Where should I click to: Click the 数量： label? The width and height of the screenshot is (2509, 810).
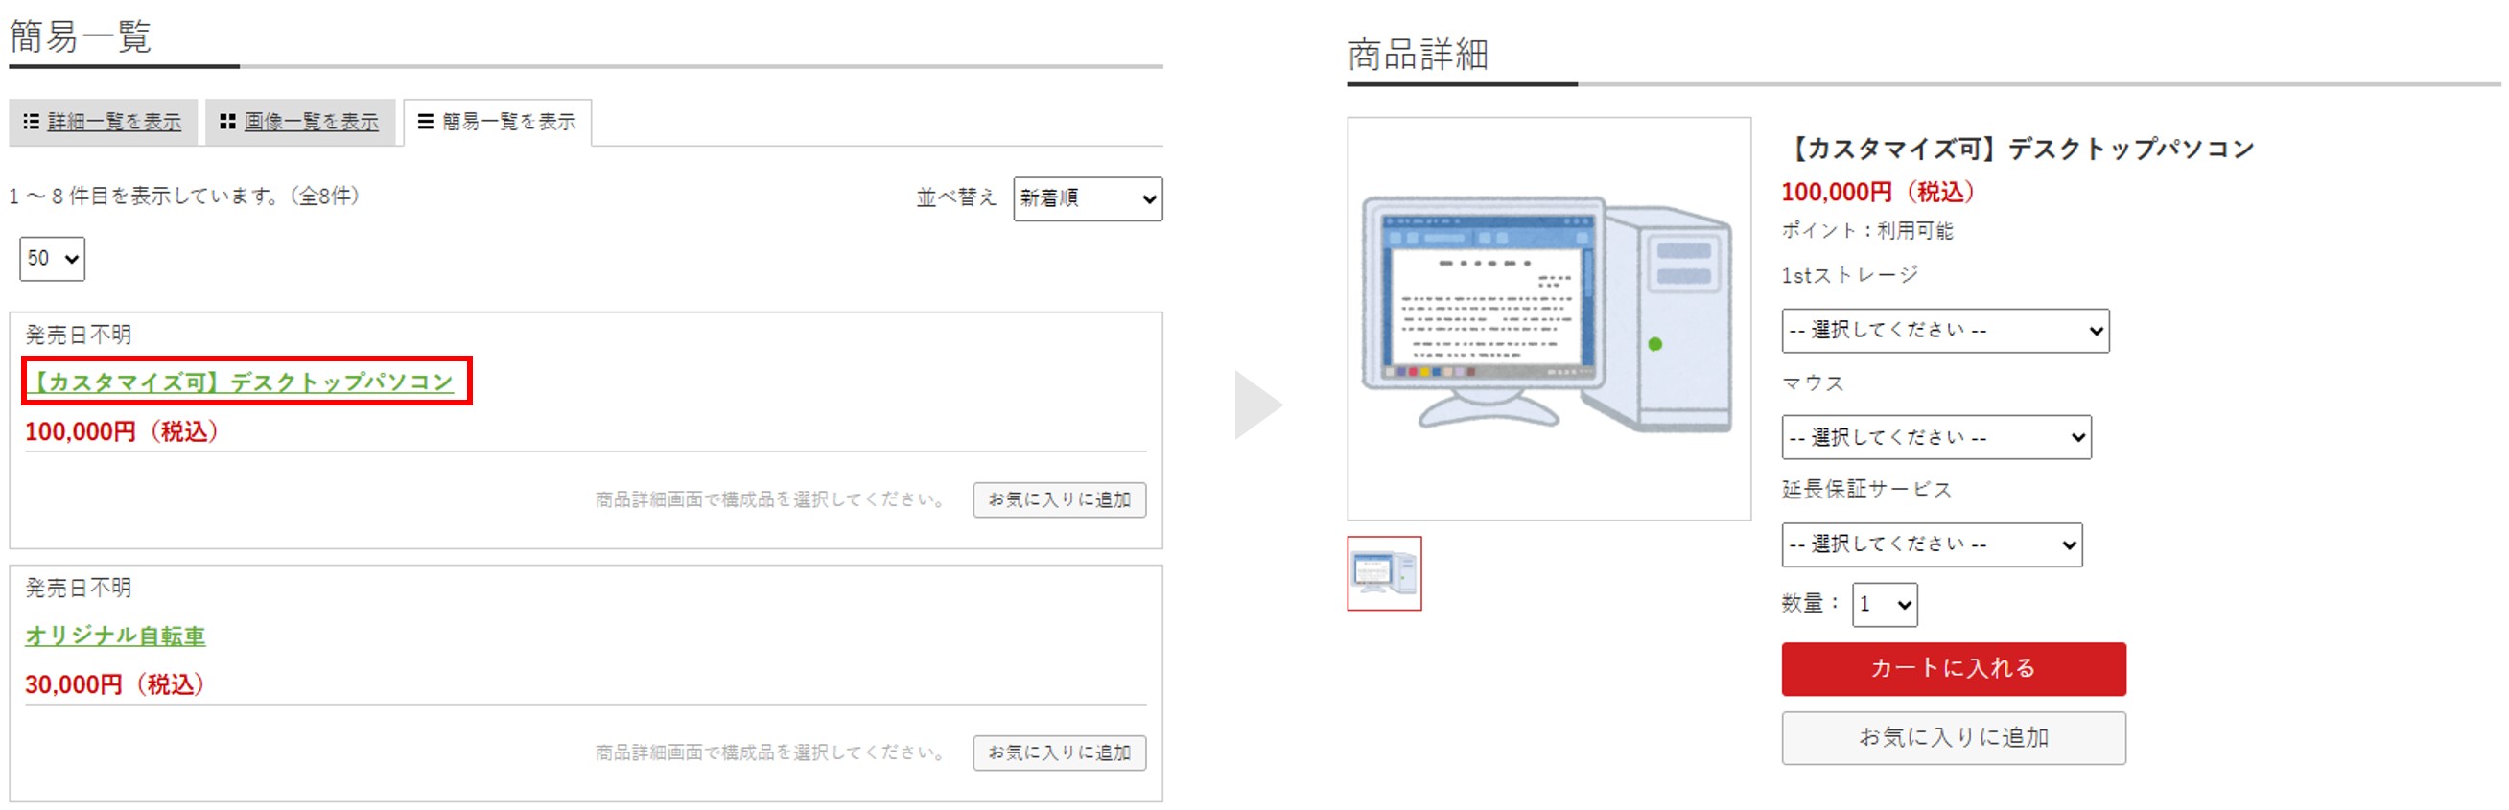coord(1811,604)
